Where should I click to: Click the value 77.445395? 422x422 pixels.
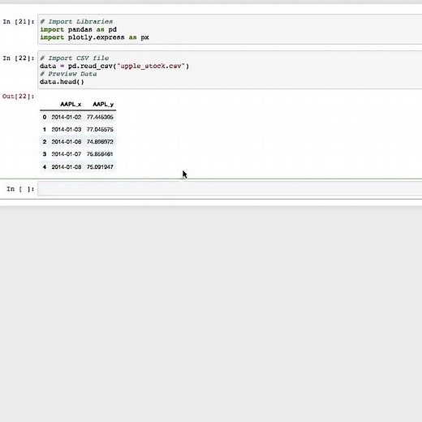click(100, 117)
